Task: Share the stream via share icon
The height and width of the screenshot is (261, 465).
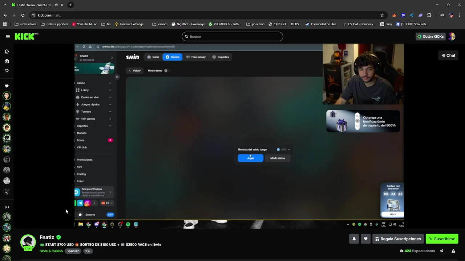Action: click(x=442, y=251)
